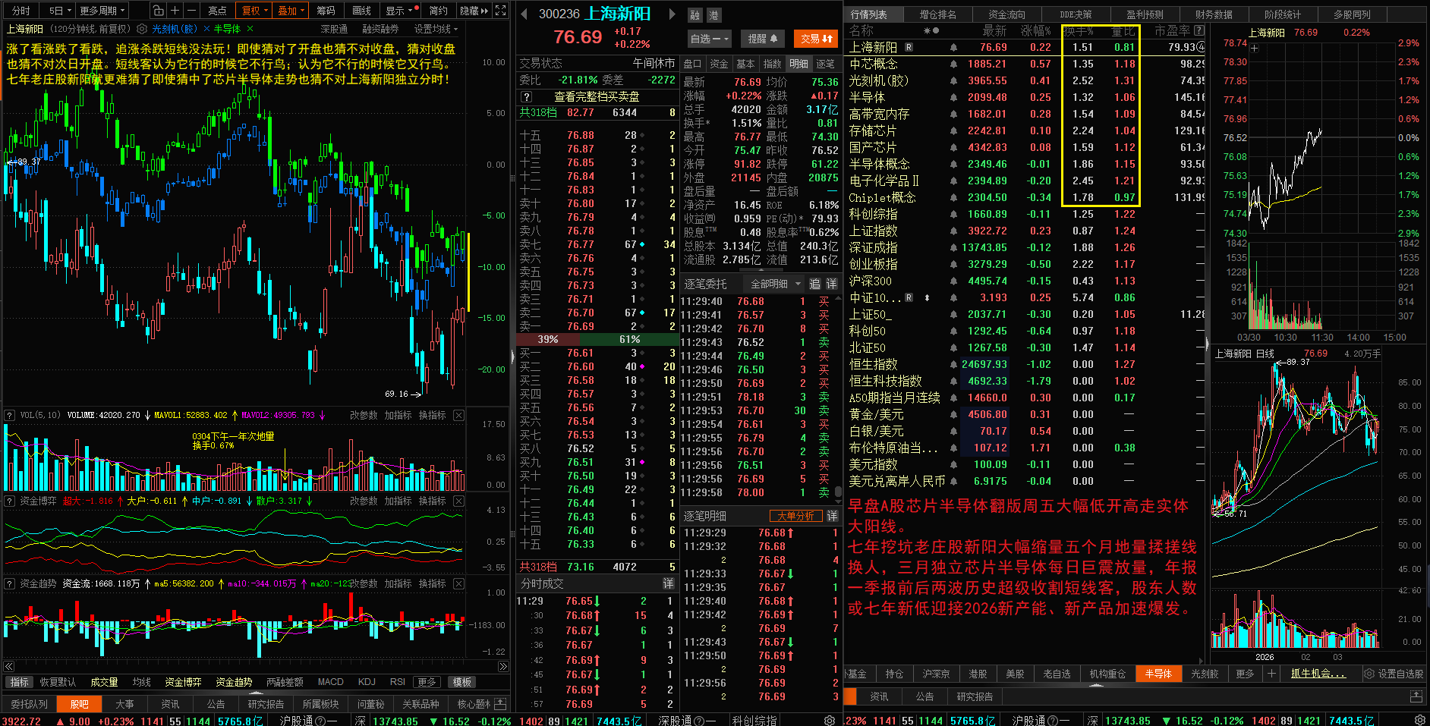Screen dimensions: 1430x726
Task: Click the lock icon in the chart toolbar
Action: click(157, 11)
